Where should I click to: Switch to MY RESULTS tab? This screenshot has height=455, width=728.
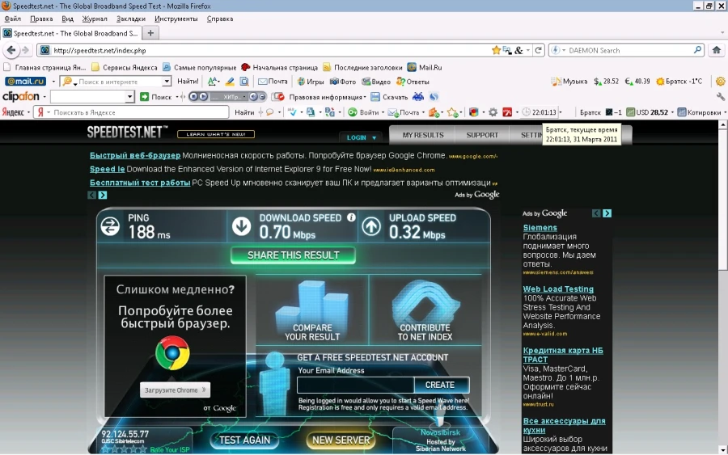(423, 135)
